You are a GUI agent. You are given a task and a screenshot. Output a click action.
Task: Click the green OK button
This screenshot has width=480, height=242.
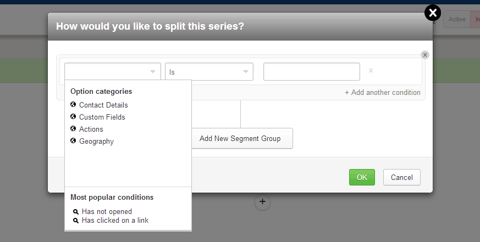coord(362,177)
